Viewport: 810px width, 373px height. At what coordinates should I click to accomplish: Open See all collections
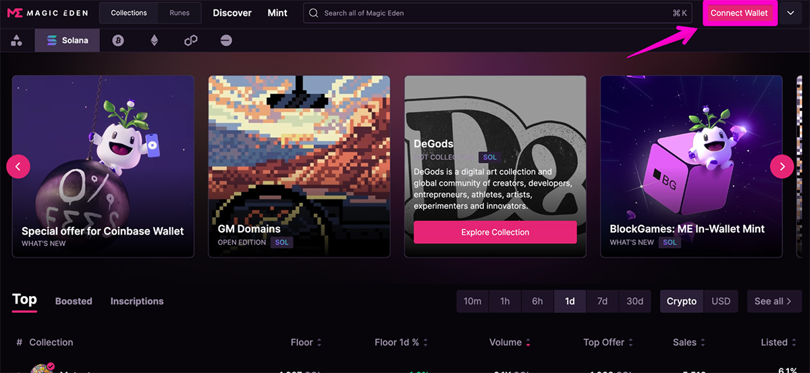(x=774, y=301)
